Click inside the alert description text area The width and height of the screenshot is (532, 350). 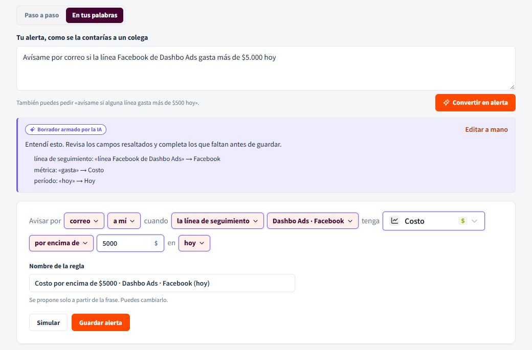point(265,68)
